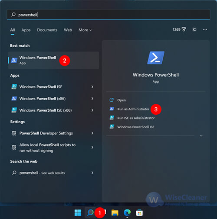Open Microsoft Store from the taskbar

point(139,213)
